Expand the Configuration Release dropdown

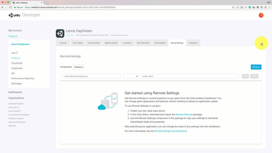pos(78,67)
